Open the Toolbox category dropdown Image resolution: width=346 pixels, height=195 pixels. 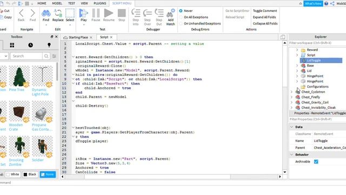point(4,56)
